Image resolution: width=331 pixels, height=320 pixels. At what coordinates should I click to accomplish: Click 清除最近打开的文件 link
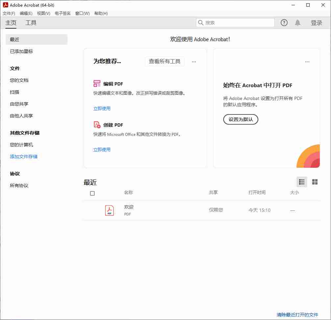pos(297,315)
